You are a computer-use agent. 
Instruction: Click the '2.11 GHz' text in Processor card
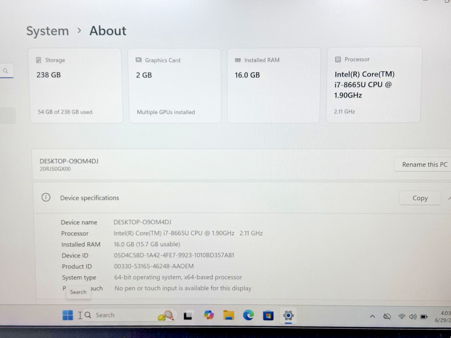(344, 112)
